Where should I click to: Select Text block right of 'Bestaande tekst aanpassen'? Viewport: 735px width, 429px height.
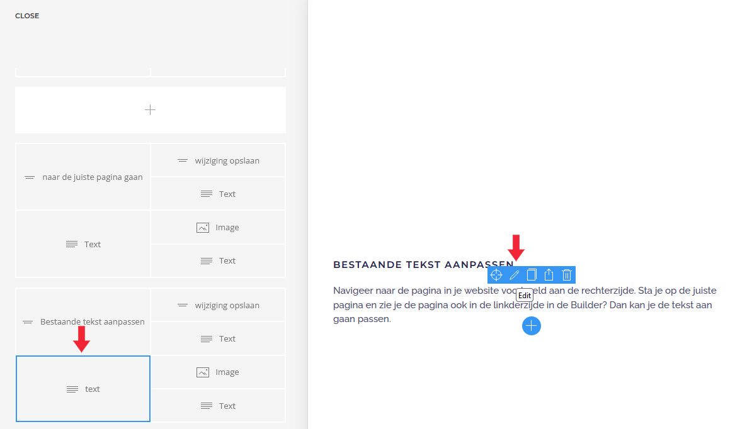click(218, 338)
